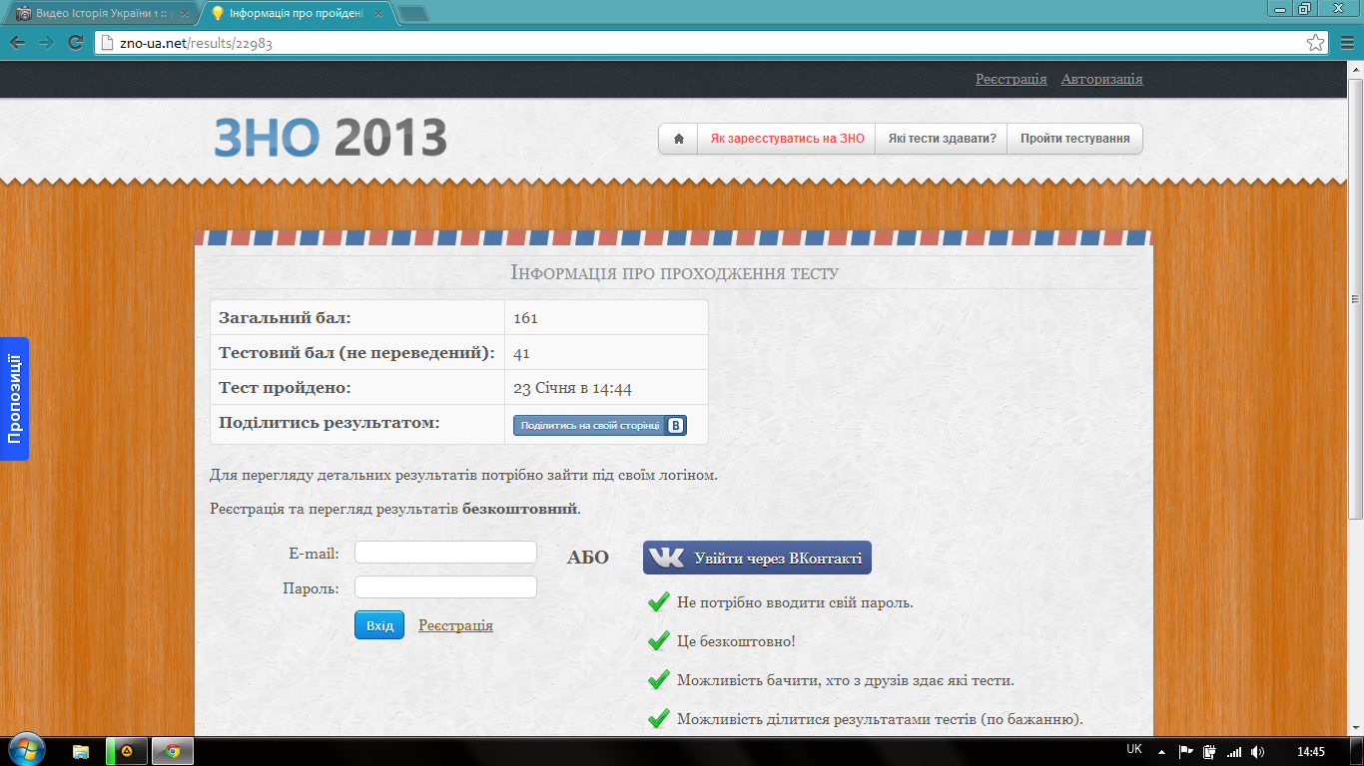Go back with the browser back arrow
Viewport: 1364px width, 766px height.
18,43
